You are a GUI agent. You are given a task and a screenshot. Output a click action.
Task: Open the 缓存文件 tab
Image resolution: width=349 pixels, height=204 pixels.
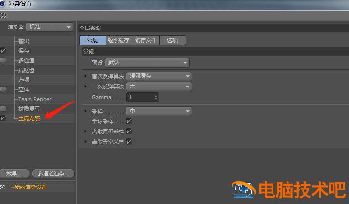click(x=146, y=40)
